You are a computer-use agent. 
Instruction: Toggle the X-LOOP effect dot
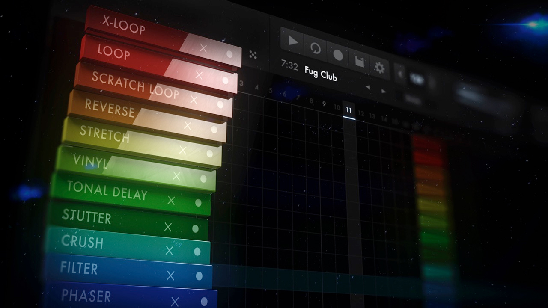click(x=229, y=54)
